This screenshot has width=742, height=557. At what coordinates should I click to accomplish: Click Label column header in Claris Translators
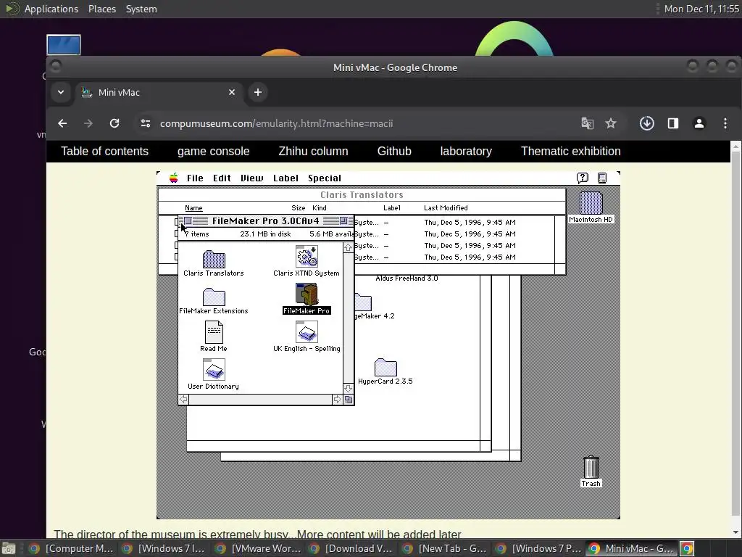[392, 208]
